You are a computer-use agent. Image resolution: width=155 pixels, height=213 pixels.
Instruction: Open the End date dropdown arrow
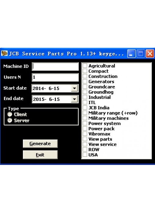tap(74, 99)
